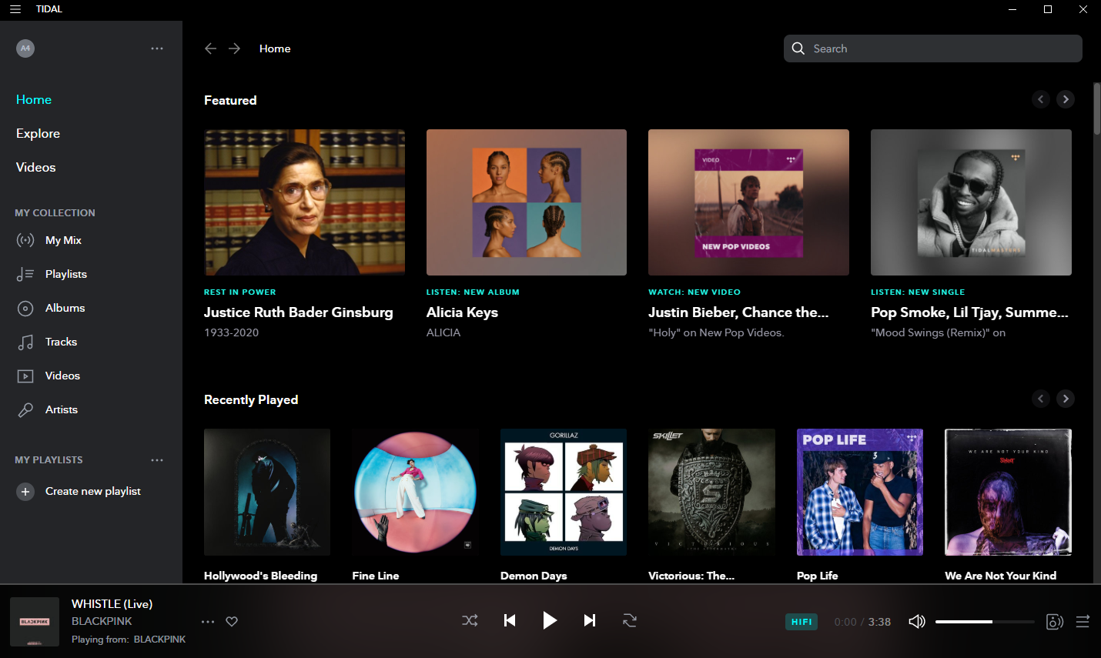Skip to the next track
Screen dimensions: 1101x658
[590, 620]
